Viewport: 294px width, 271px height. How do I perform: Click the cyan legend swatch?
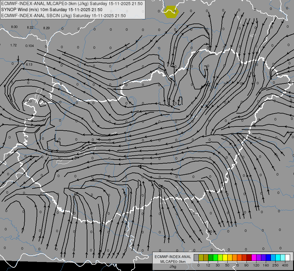point(278,258)
